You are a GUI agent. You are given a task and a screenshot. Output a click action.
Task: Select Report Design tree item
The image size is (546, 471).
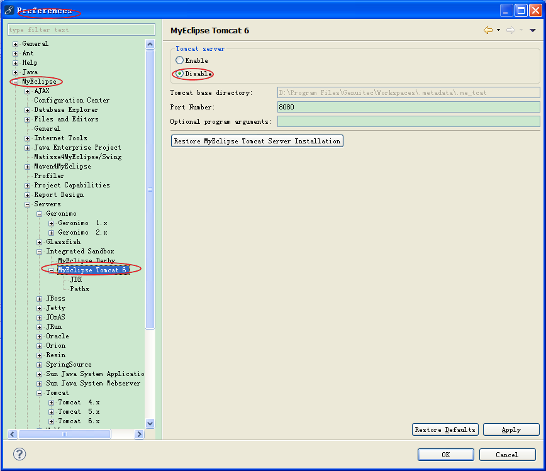[59, 194]
